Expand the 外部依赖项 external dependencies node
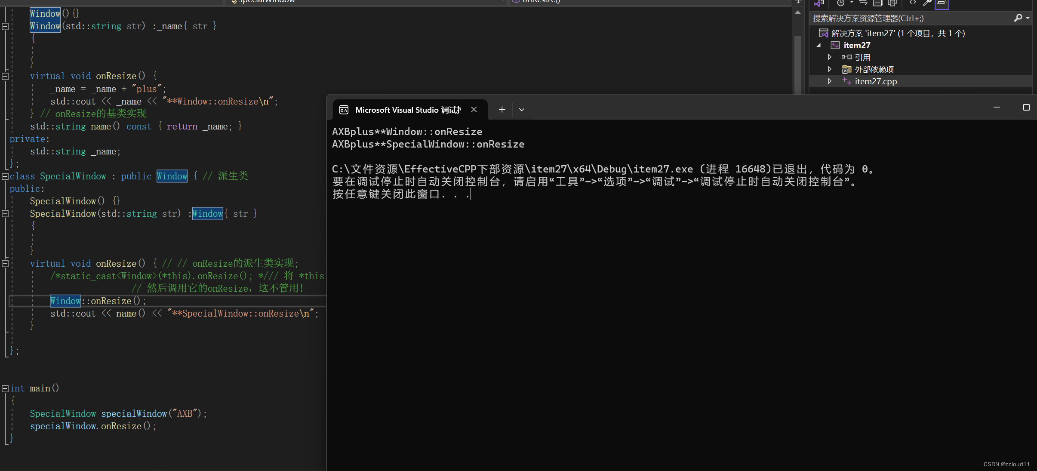The height and width of the screenshot is (471, 1037). click(830, 69)
